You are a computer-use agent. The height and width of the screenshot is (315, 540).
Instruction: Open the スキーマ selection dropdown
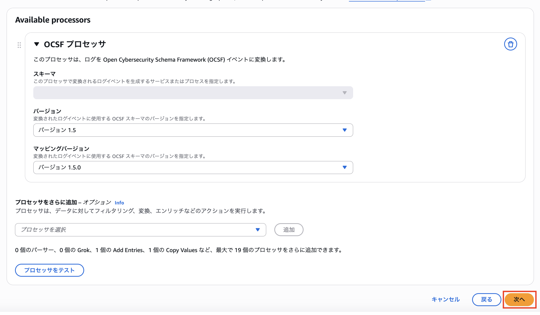tap(193, 93)
